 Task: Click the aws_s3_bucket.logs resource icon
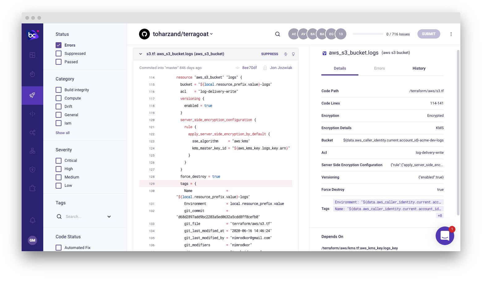tap(324, 53)
